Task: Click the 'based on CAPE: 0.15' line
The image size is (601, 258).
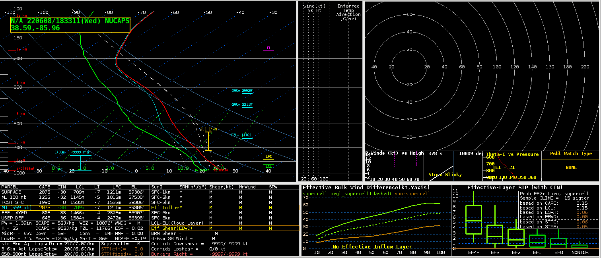Action: coord(553,203)
